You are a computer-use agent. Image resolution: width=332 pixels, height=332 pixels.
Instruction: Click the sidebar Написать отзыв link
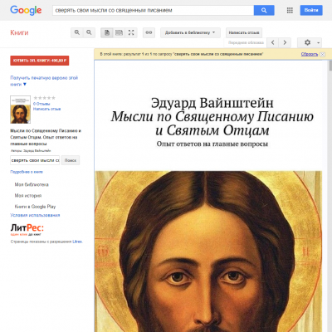click(x=46, y=109)
